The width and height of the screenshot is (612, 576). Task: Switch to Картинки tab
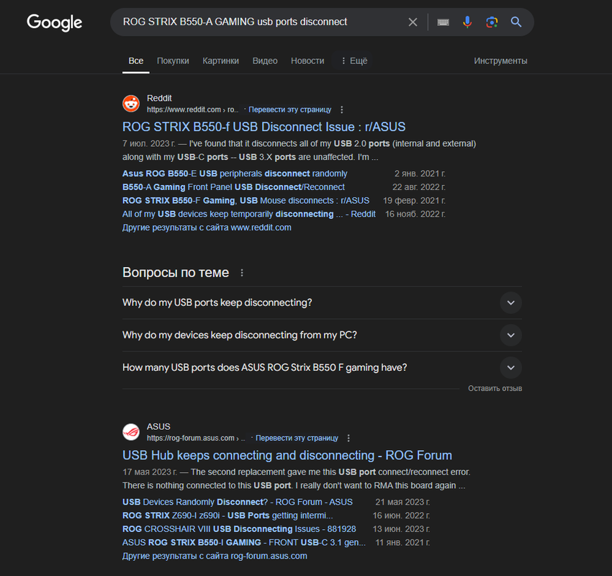[220, 61]
